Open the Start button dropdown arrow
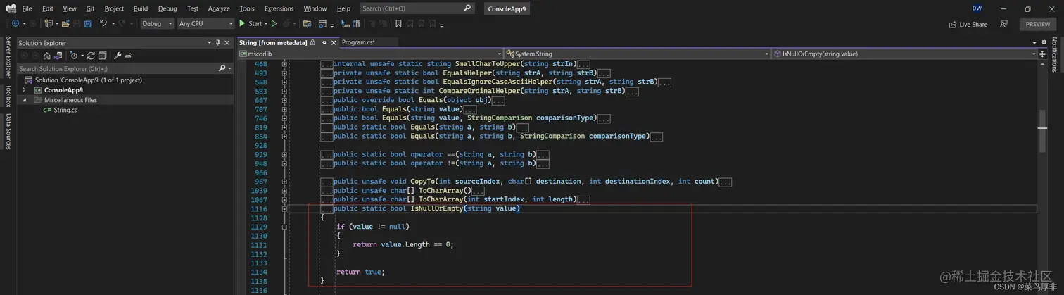The height and width of the screenshot is (295, 1064). pyautogui.click(x=267, y=23)
